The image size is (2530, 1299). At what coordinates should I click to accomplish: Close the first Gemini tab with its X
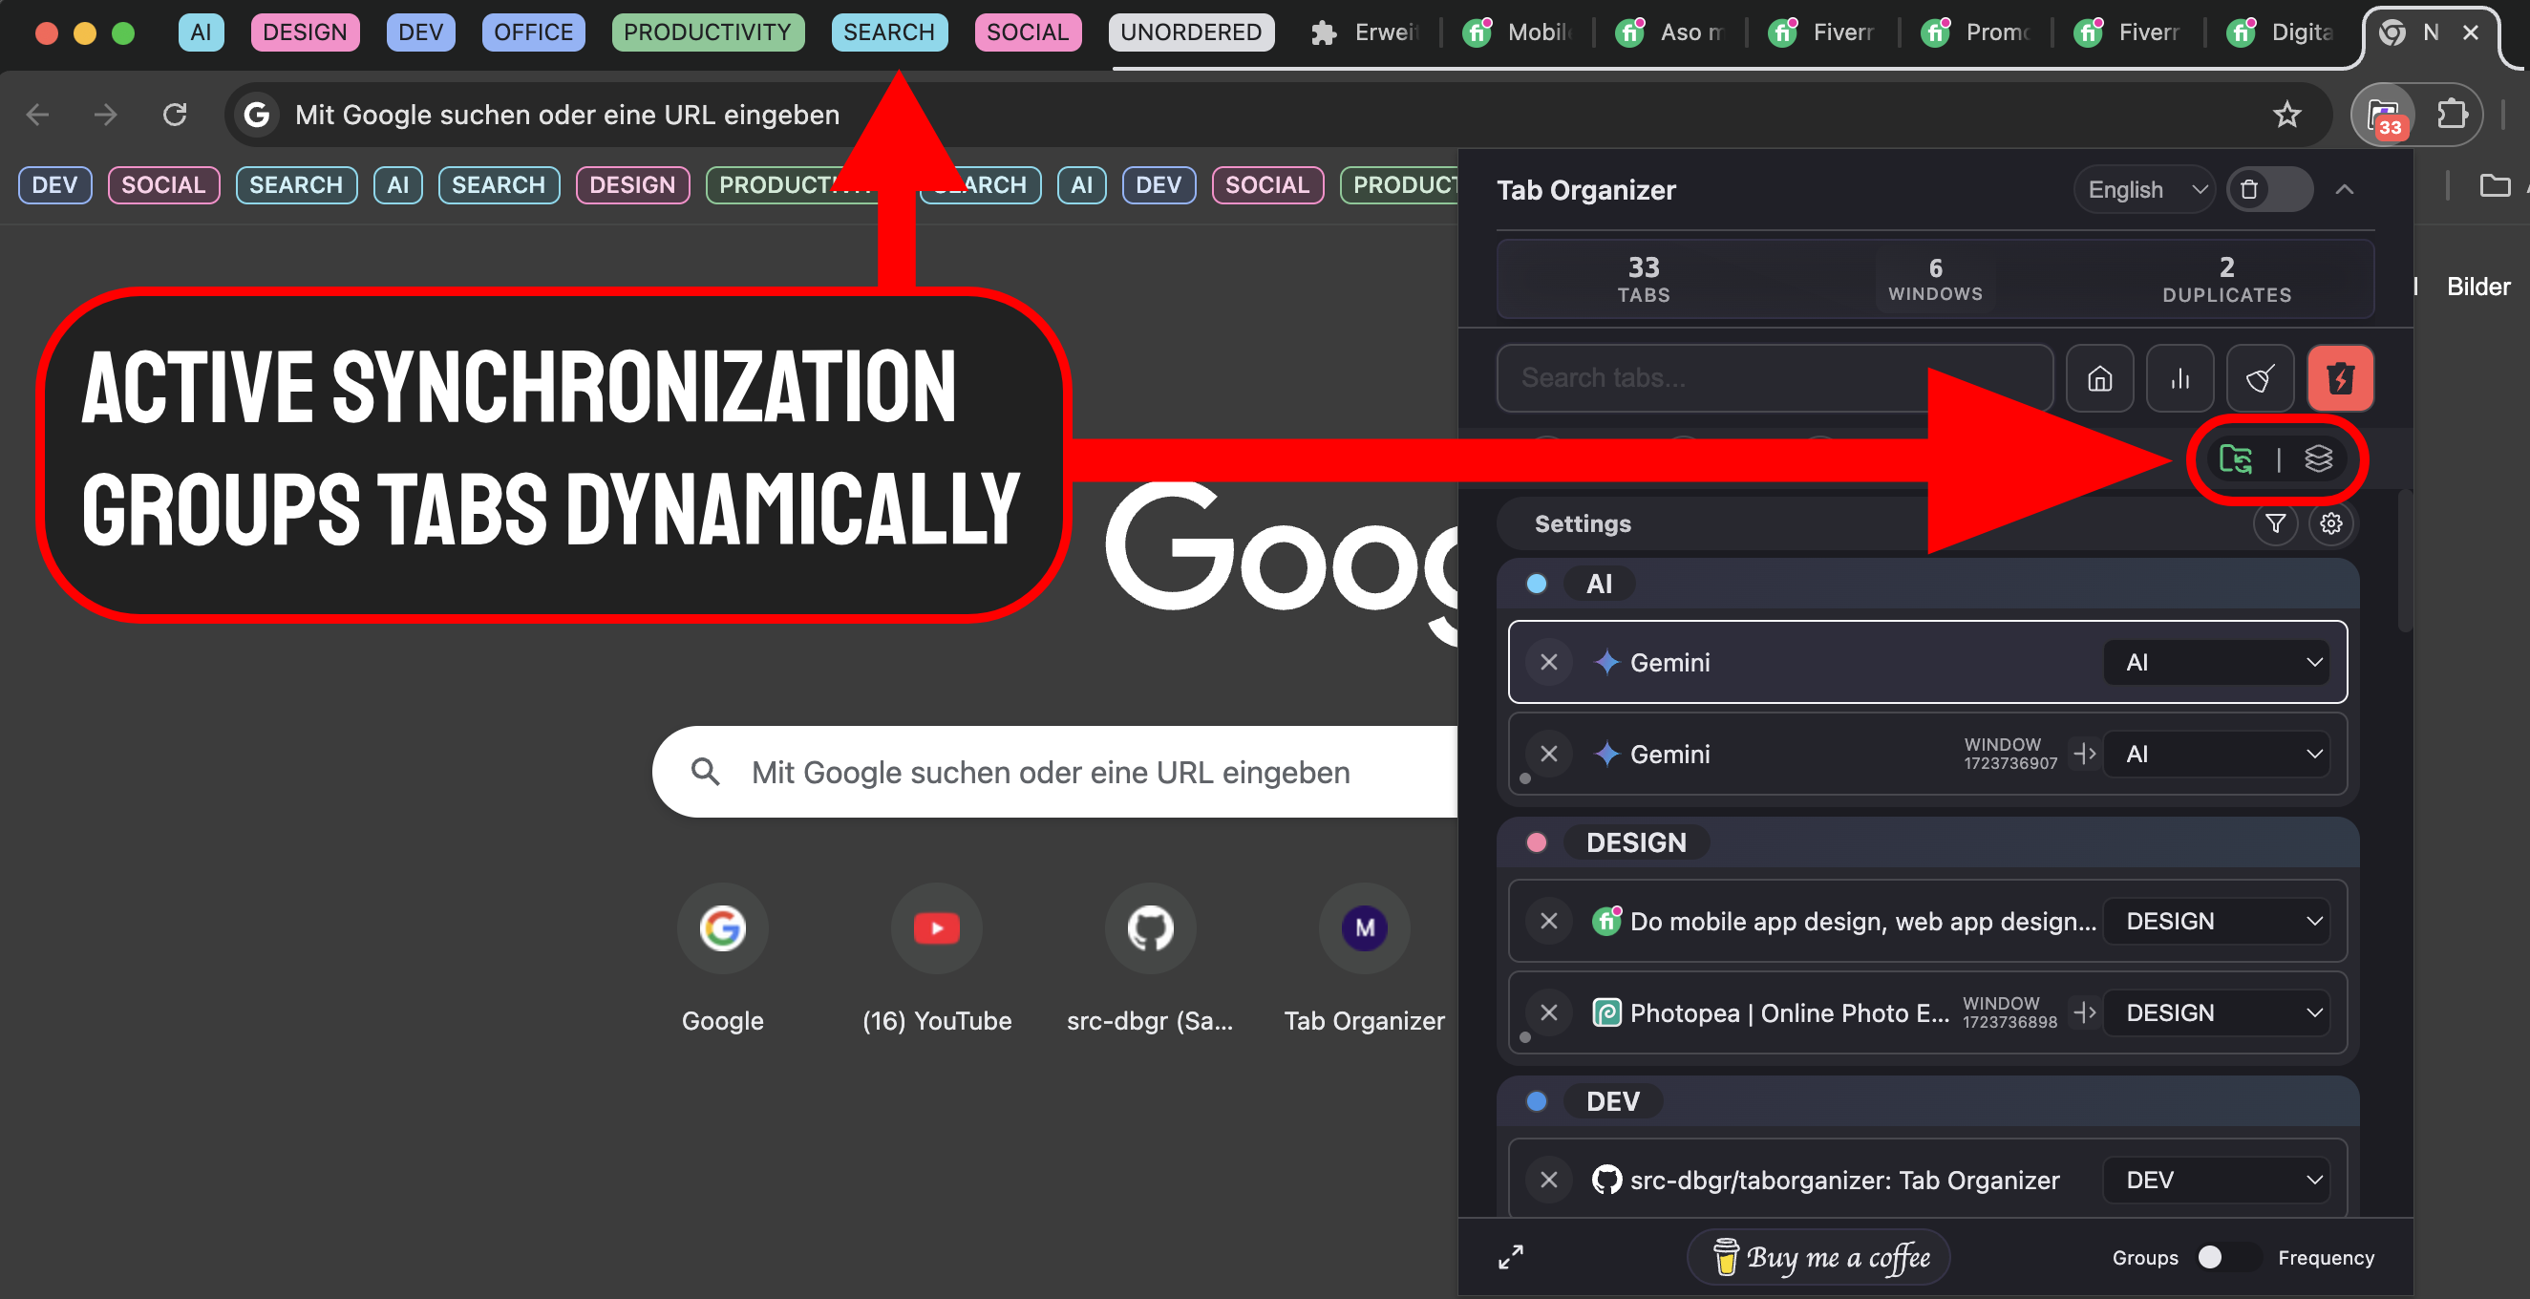coord(1549,662)
